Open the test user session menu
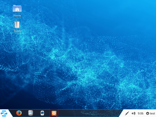 (x=150, y=114)
